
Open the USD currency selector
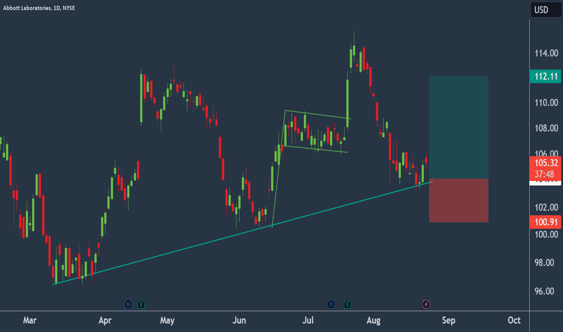[x=545, y=10]
